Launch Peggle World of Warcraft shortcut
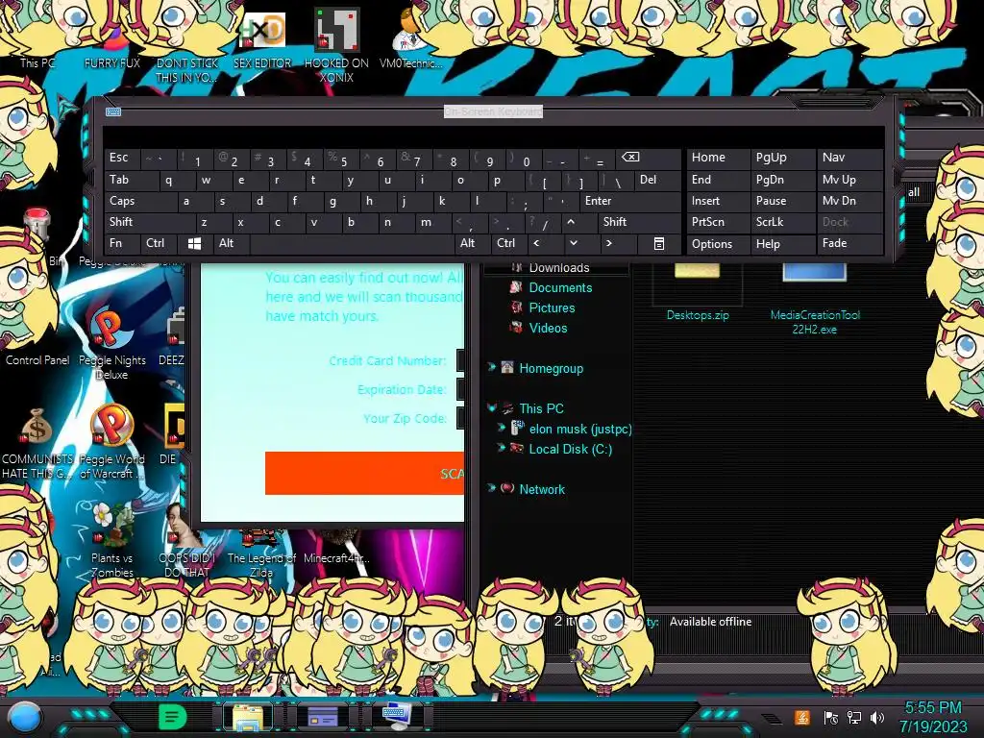This screenshot has height=738, width=984. pyautogui.click(x=111, y=442)
